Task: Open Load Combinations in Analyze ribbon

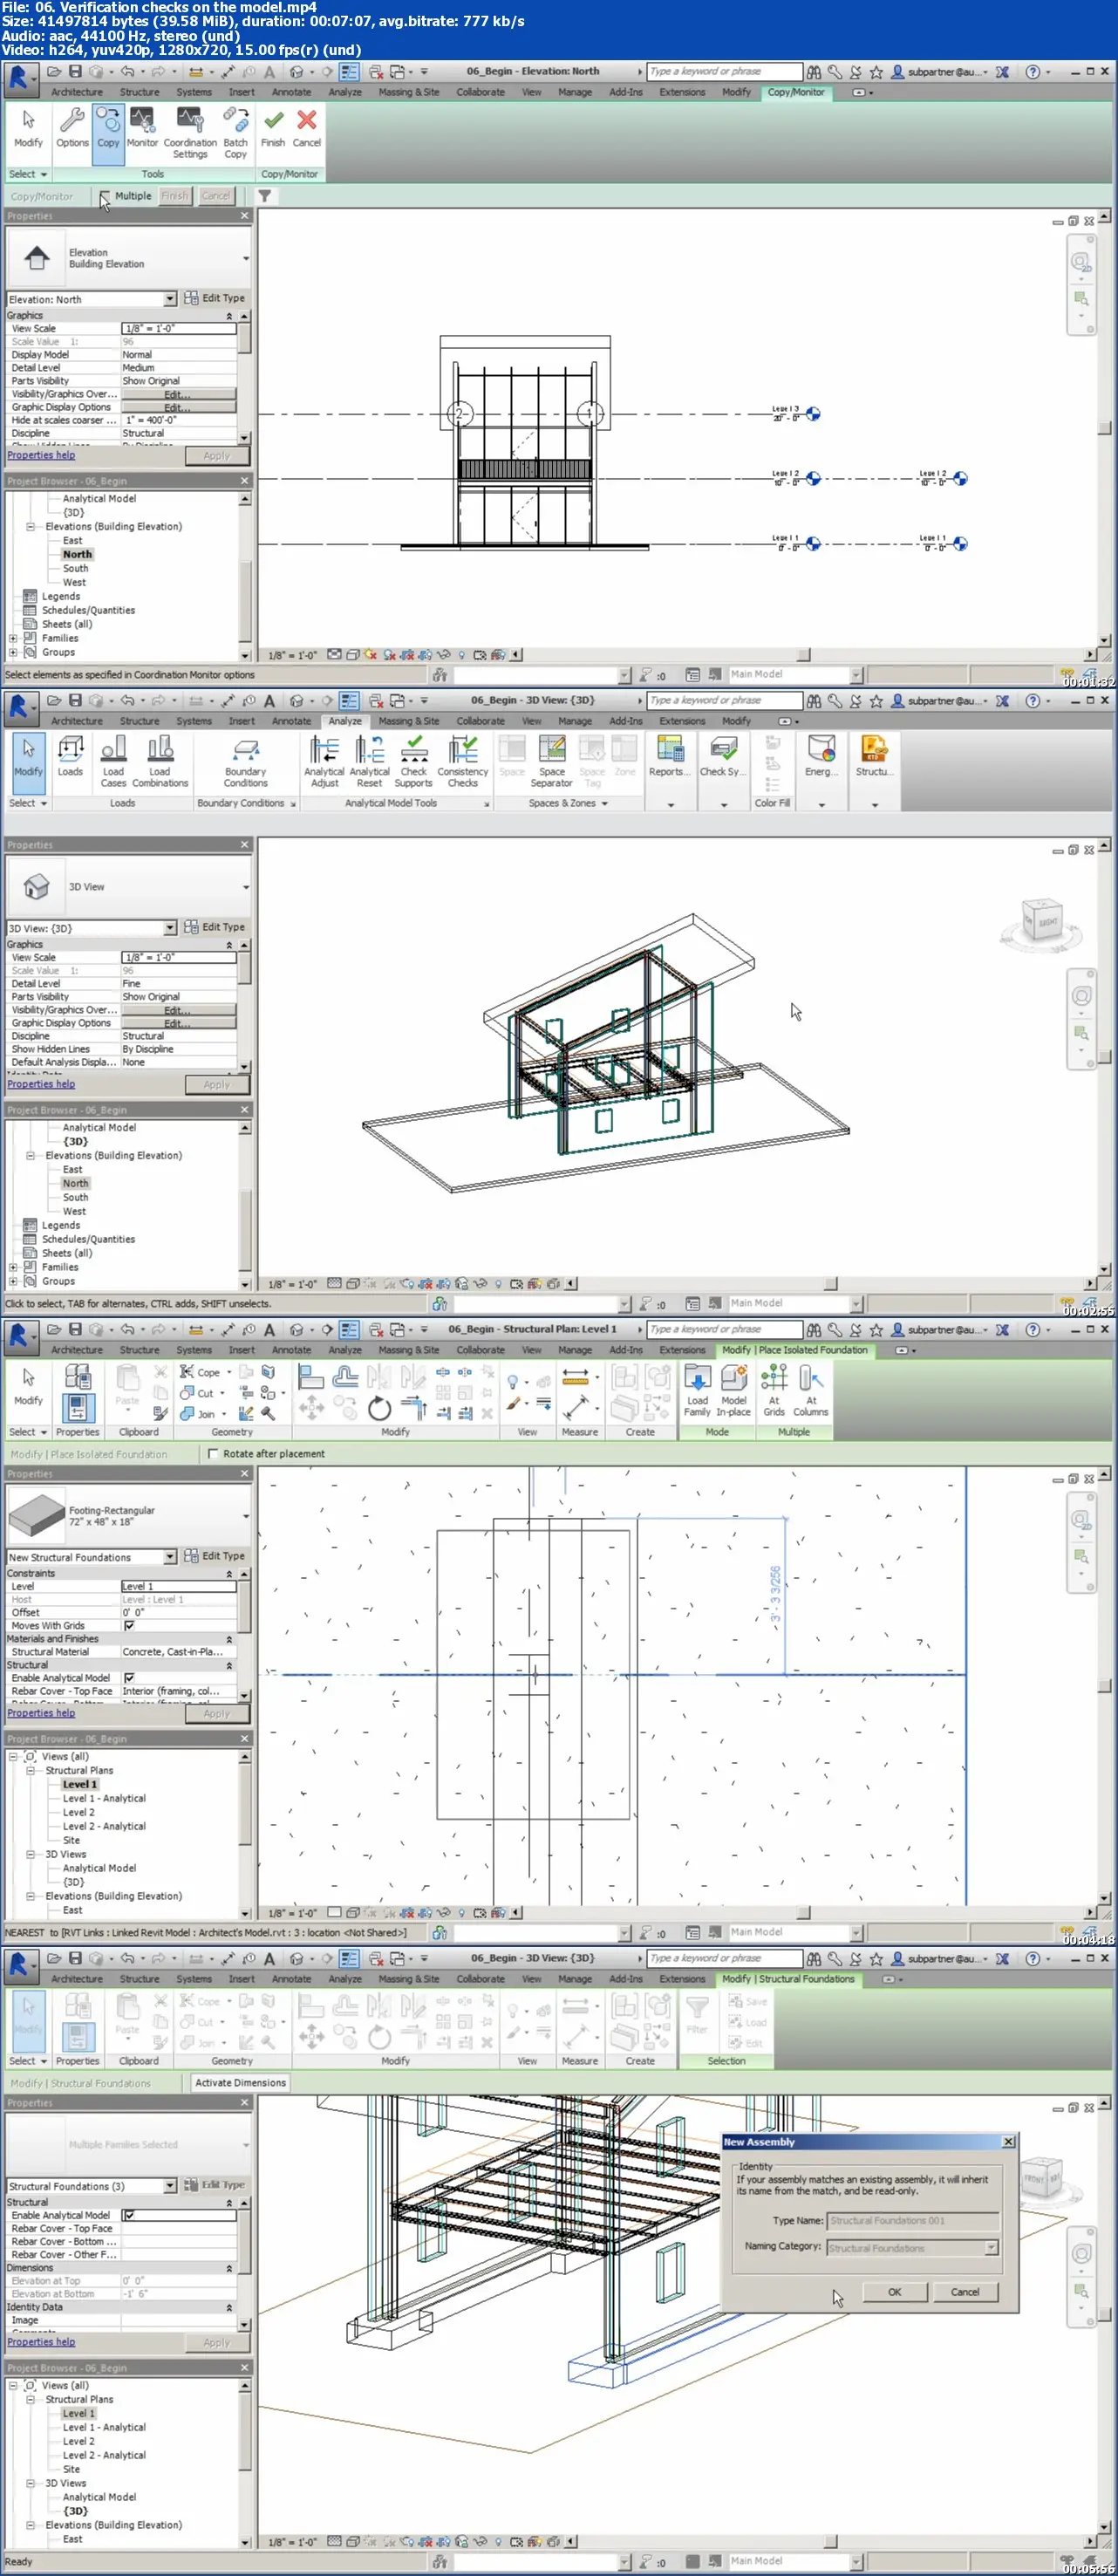Action: [x=160, y=762]
